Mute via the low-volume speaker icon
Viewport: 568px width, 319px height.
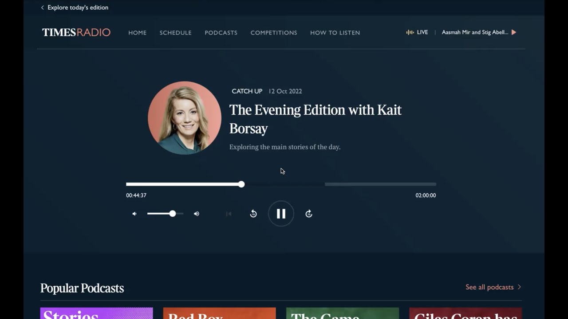[134, 214]
